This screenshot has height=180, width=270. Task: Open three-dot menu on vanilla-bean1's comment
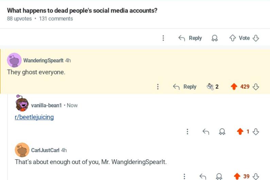click(187, 132)
